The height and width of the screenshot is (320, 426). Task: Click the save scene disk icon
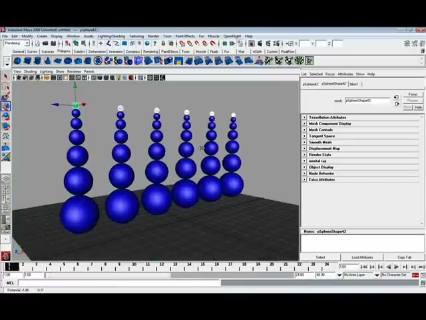(x=53, y=43)
